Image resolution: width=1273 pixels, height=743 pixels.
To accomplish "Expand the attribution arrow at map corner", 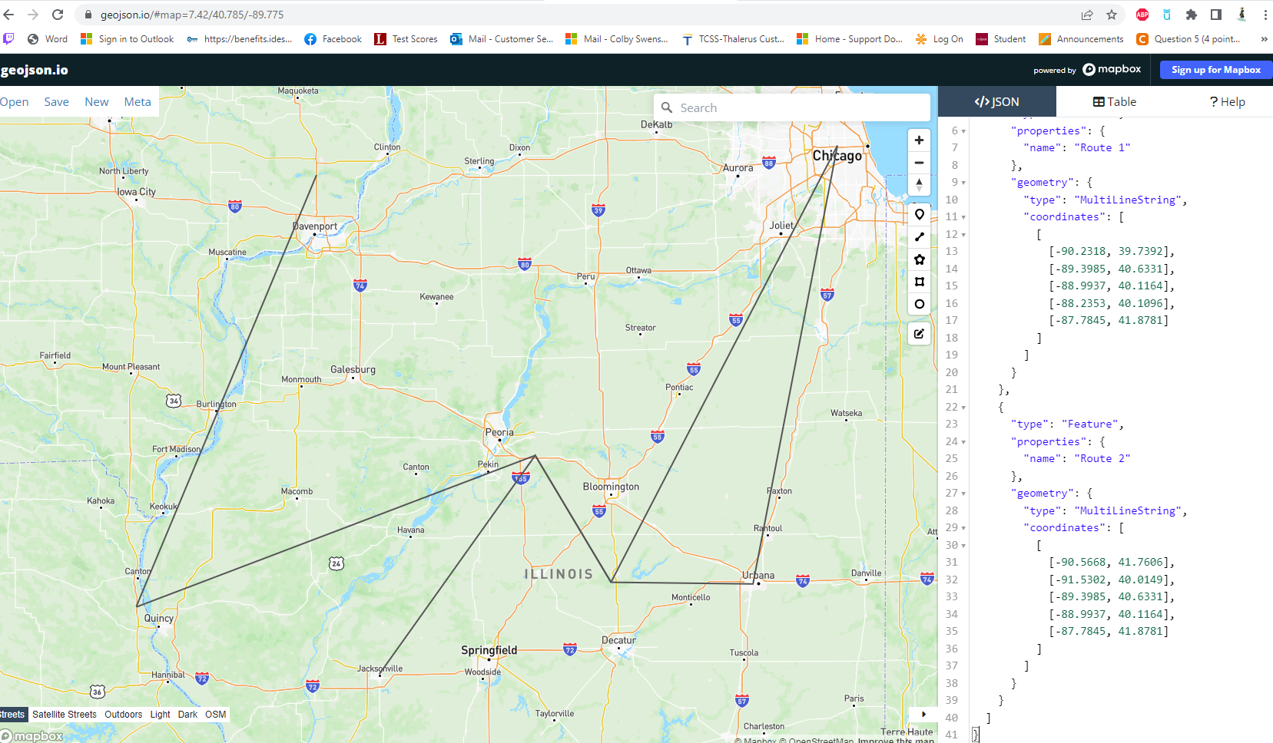I will 923,715.
